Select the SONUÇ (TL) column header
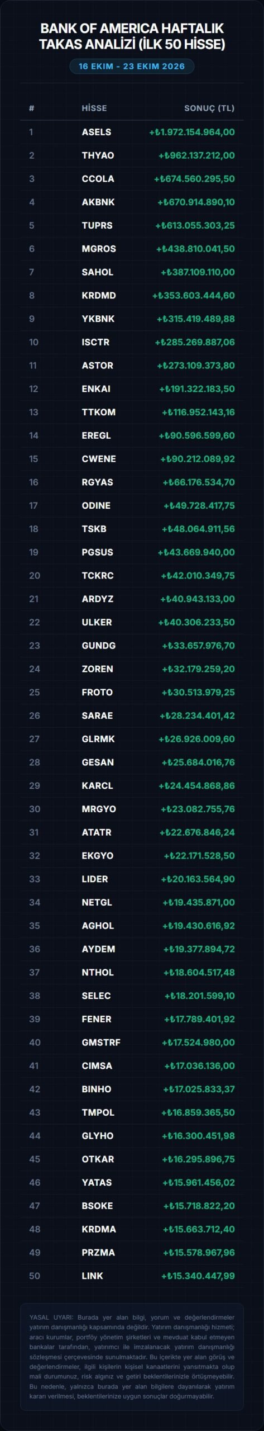 (209, 108)
